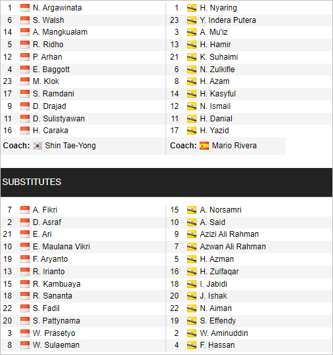Select coach Shin Tae-Yong name

tap(70, 146)
